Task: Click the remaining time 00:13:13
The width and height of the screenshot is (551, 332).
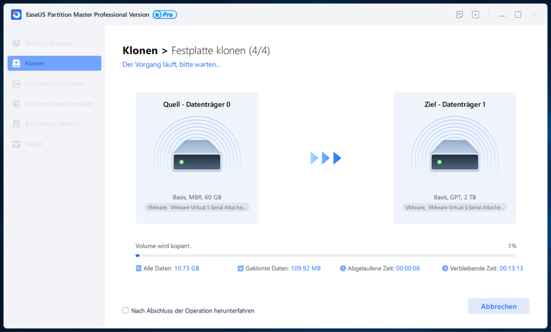Action: (x=511, y=269)
